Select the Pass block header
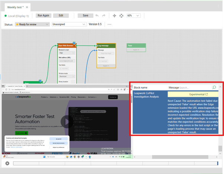The width and height of the screenshot is (224, 174). point(136,45)
